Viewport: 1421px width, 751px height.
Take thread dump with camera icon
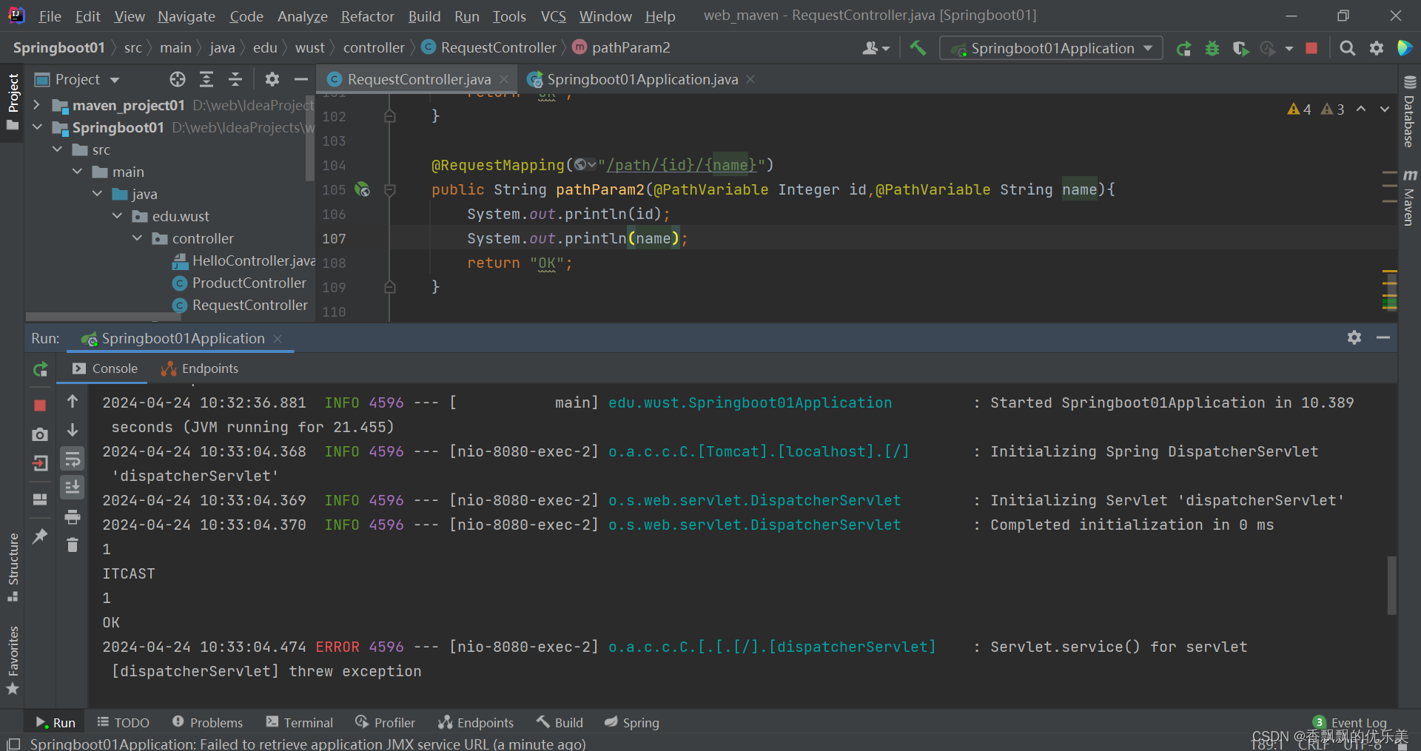(x=41, y=435)
